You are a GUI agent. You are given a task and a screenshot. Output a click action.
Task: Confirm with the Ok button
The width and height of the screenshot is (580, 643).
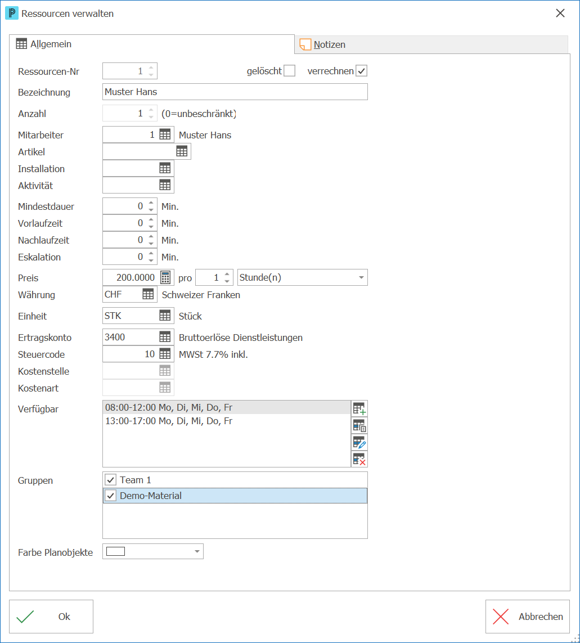pyautogui.click(x=51, y=617)
